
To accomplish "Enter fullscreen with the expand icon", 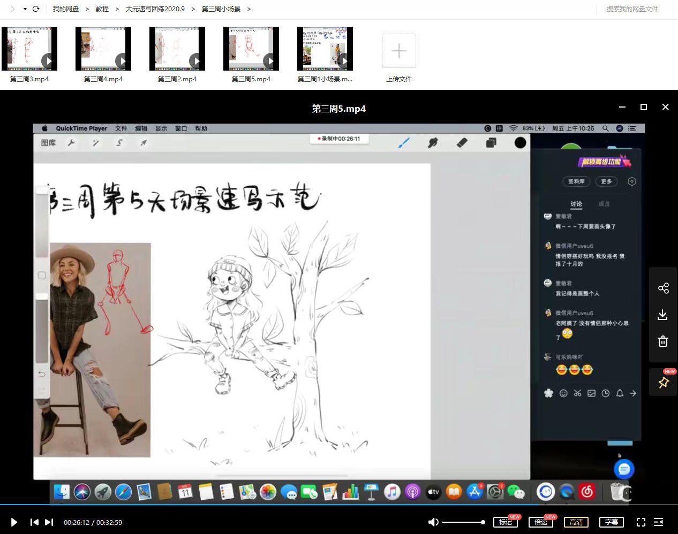I will click(x=641, y=522).
